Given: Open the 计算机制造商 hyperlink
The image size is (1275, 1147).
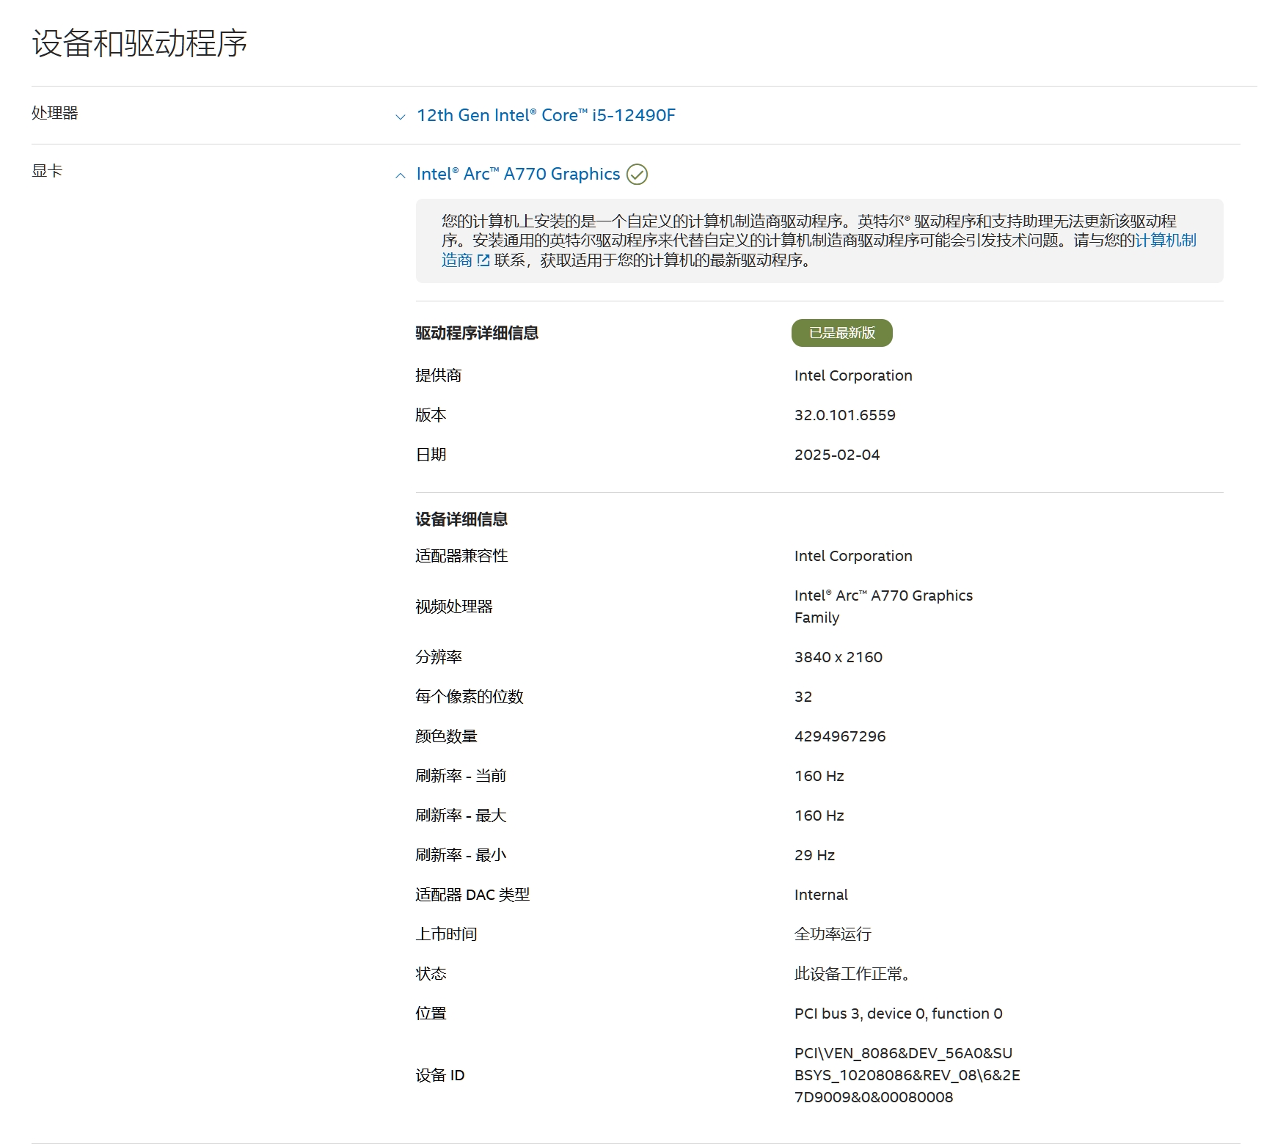Looking at the screenshot, I should [1165, 241].
